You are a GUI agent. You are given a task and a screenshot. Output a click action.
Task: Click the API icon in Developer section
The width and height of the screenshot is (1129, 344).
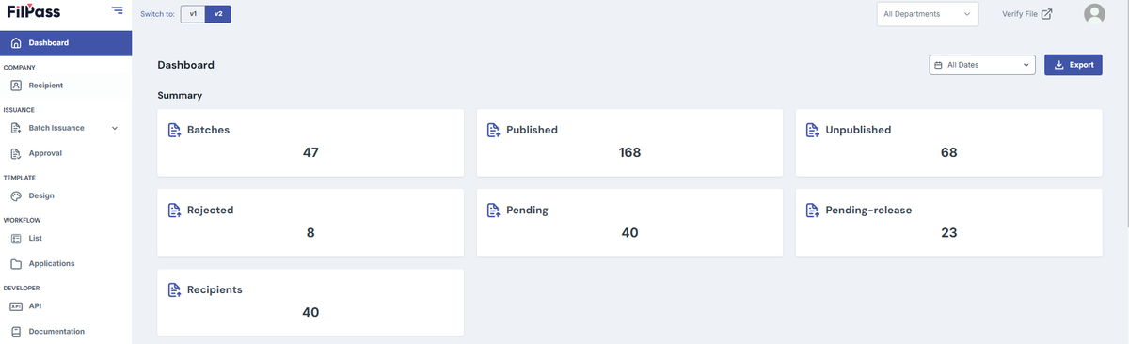(x=16, y=305)
